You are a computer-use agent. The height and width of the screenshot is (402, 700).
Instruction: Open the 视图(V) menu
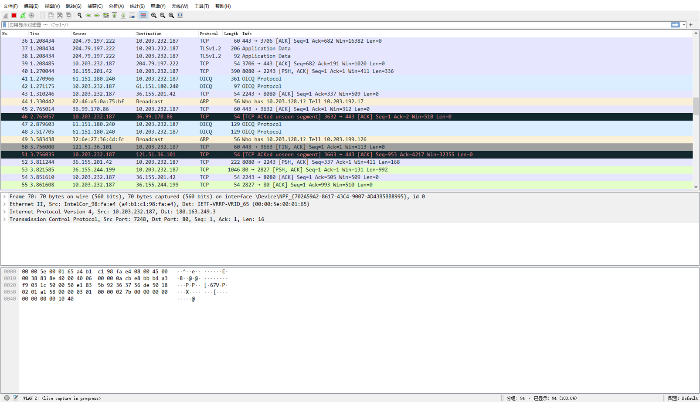(52, 6)
